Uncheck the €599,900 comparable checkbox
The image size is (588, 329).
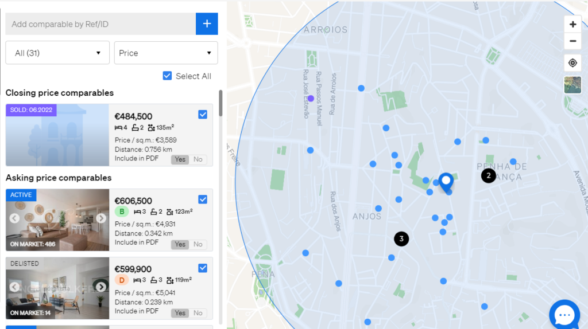(203, 268)
